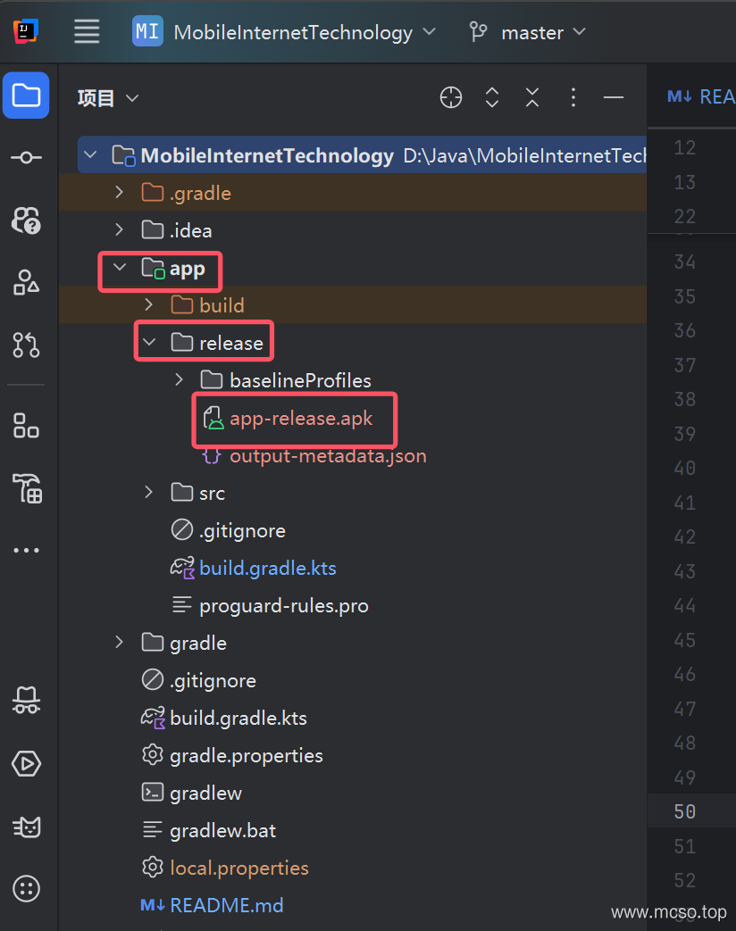Click the git branch icon
This screenshot has height=931, width=736.
(x=478, y=31)
